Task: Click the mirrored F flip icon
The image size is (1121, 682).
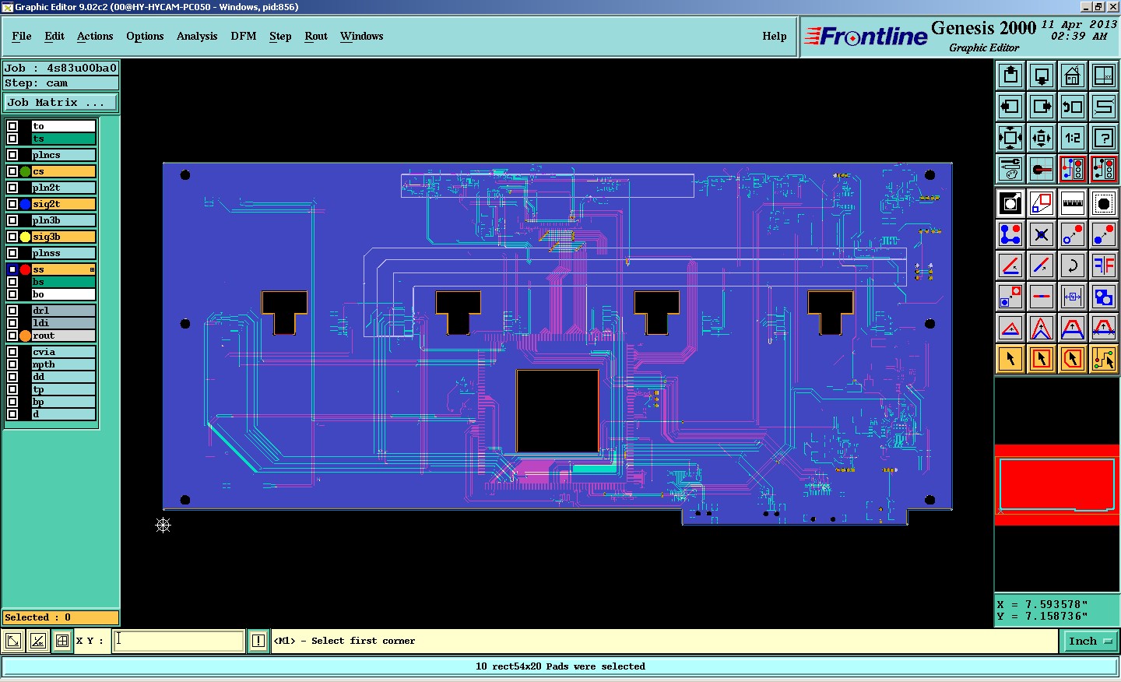Action: (1104, 265)
